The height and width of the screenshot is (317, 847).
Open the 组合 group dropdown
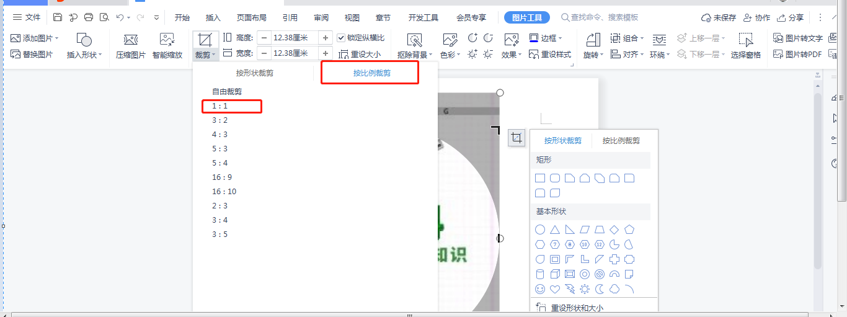[x=642, y=38]
